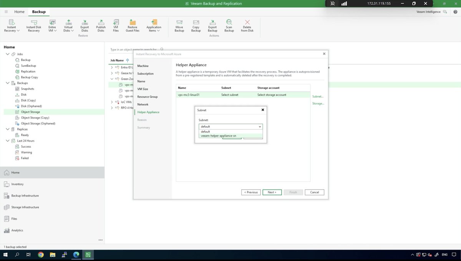Expand the Entra ID job row
Screen dimensions: 461x261
[112, 67]
